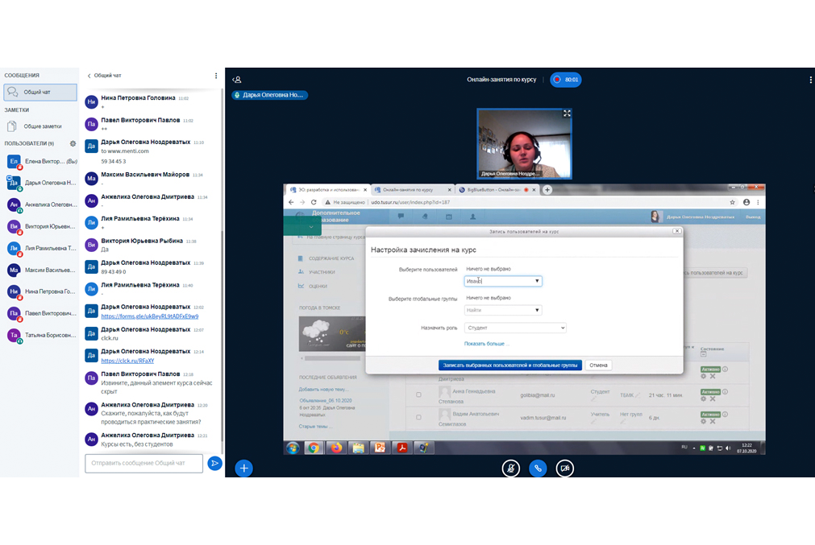Image resolution: width=815 pixels, height=545 pixels.
Task: Open Общие заметки shared notes
Action: click(40, 126)
